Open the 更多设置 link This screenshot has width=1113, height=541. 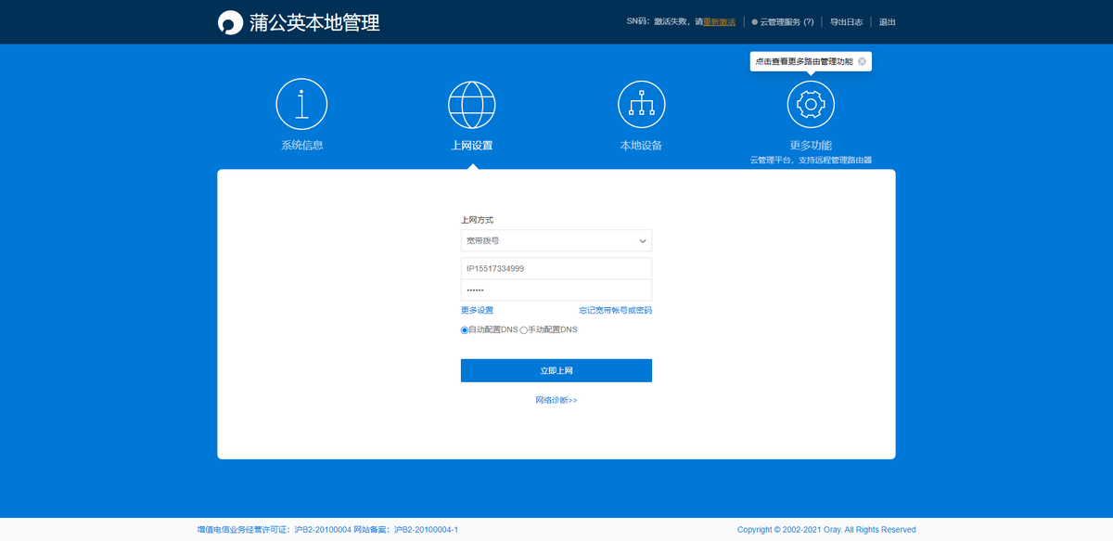477,311
